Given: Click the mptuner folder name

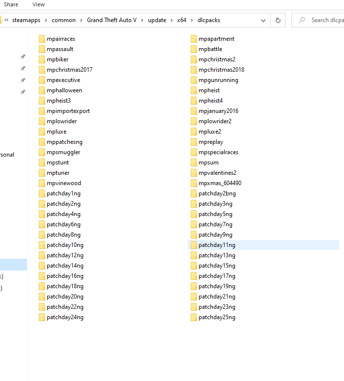Looking at the screenshot, I should 58,173.
